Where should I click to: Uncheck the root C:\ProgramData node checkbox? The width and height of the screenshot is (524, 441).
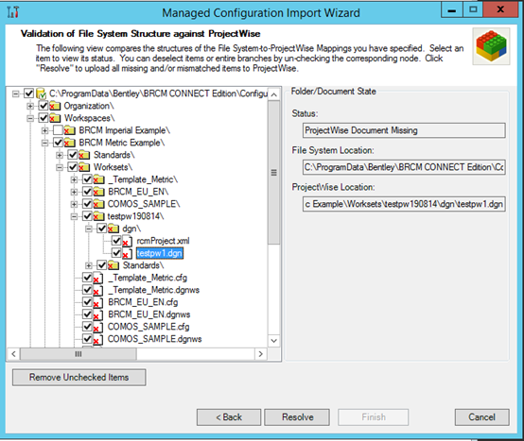pos(28,93)
